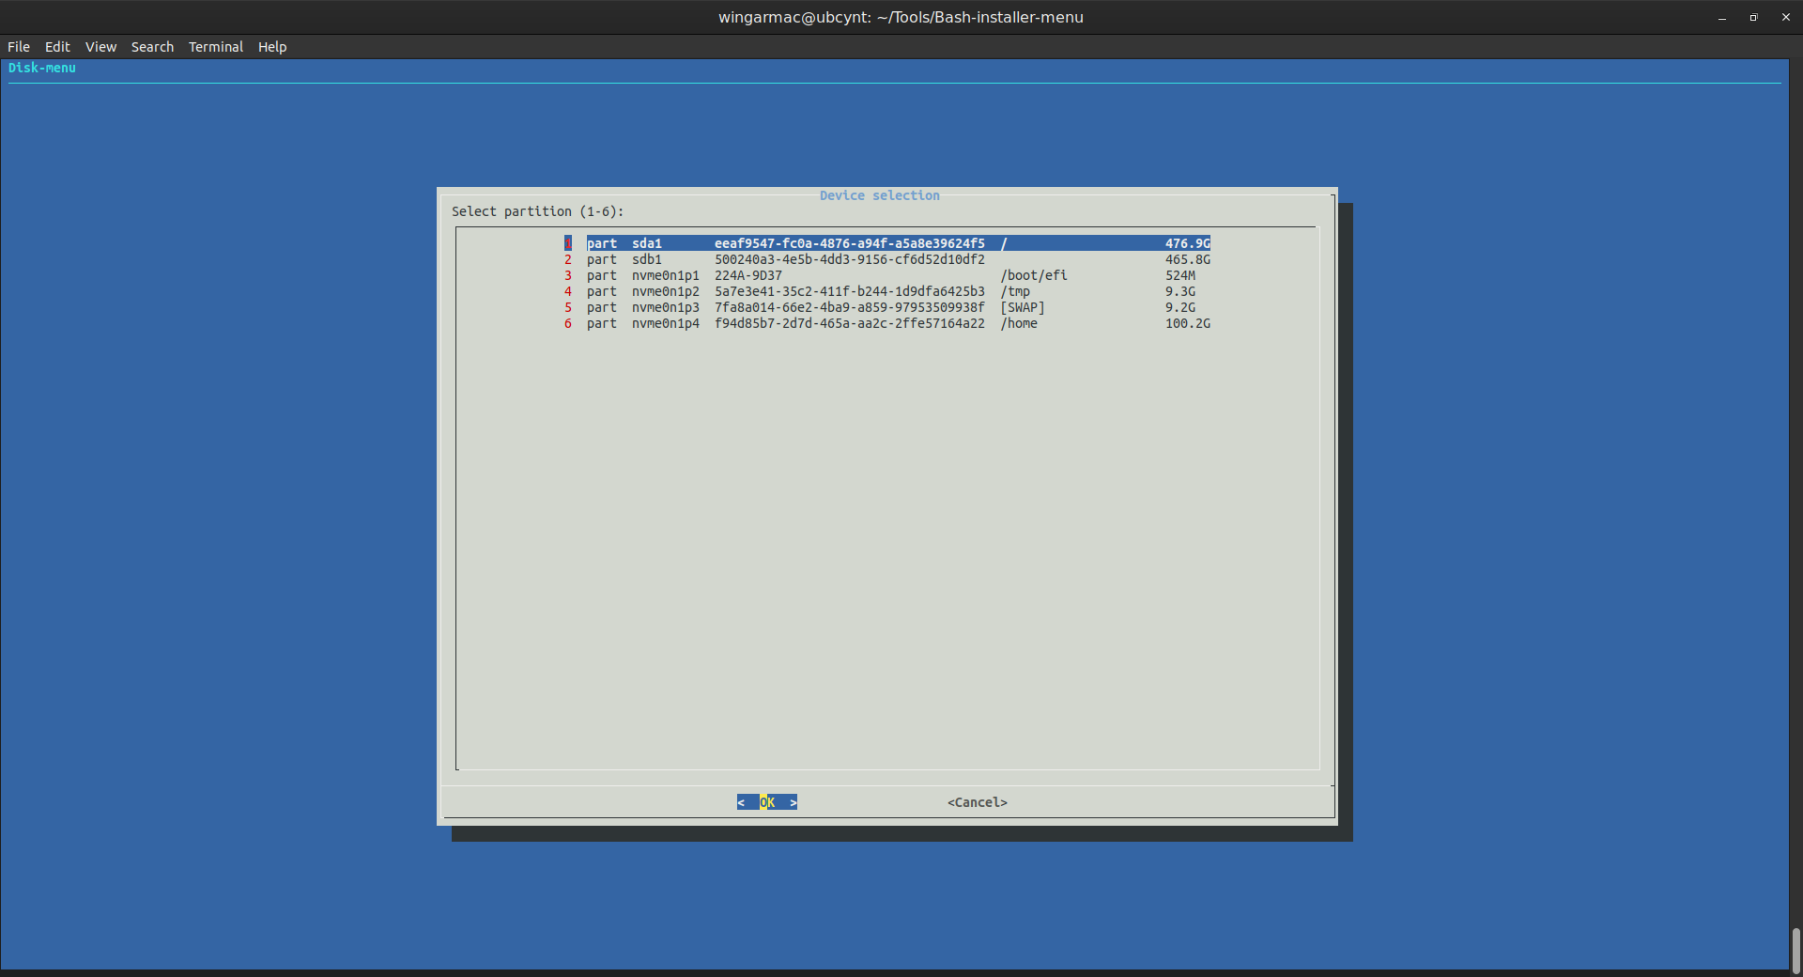Select the nvme0n1p2 /tmp partition row
This screenshot has width=1803, height=977.
887,291
